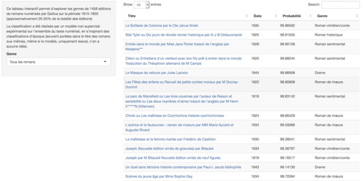The width and height of the screenshot is (363, 181).
Task: Open link Un duel sans témoins
Action: (x=183, y=167)
